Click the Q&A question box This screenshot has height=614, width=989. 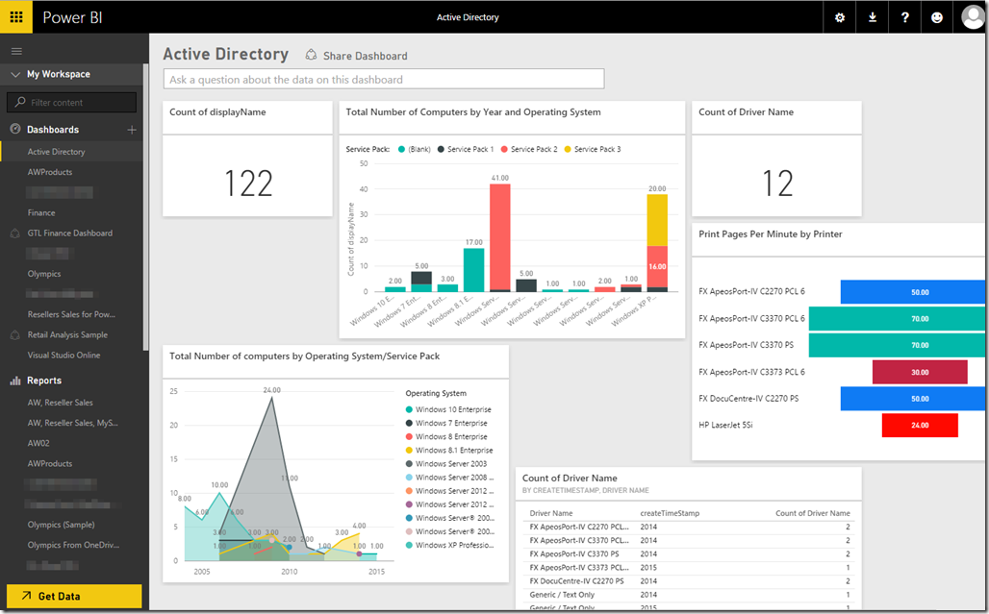[x=384, y=80]
